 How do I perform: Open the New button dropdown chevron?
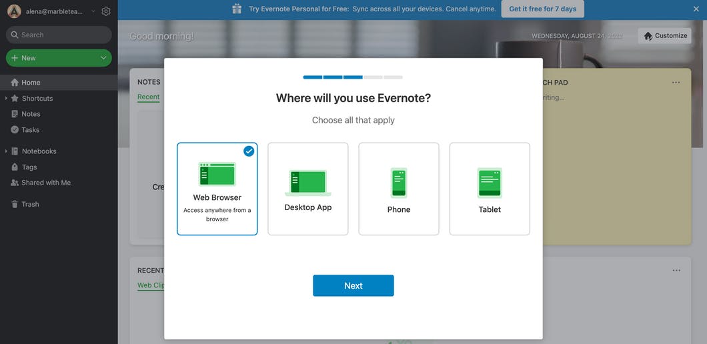103,58
